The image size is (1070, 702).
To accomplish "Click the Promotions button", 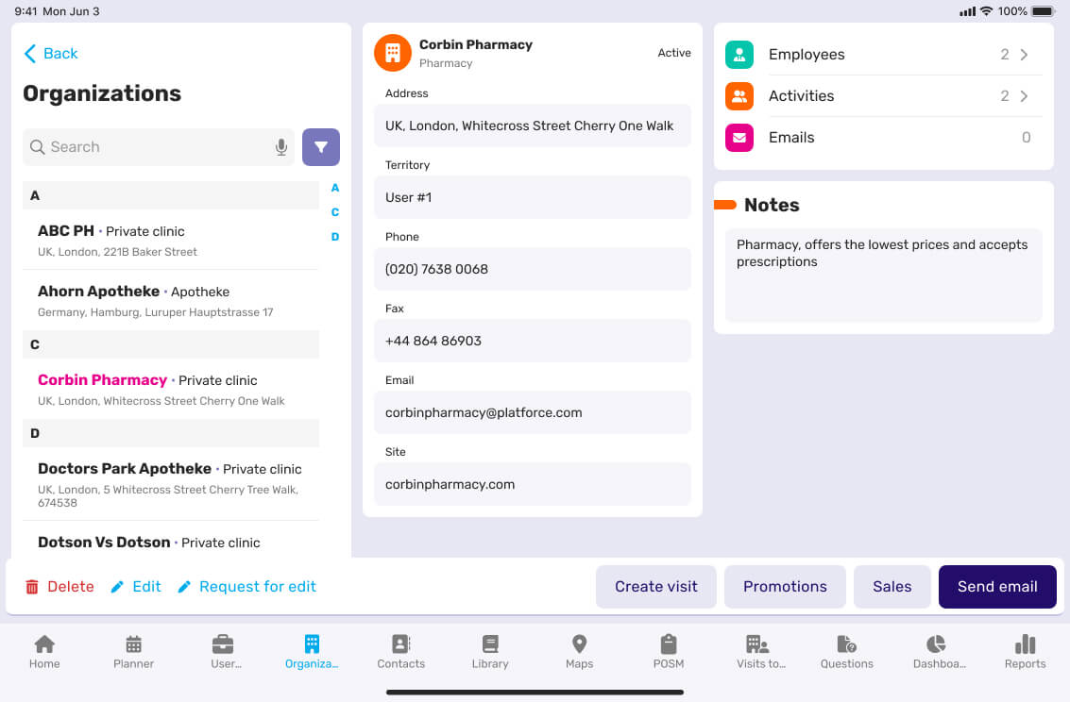I will [x=785, y=587].
